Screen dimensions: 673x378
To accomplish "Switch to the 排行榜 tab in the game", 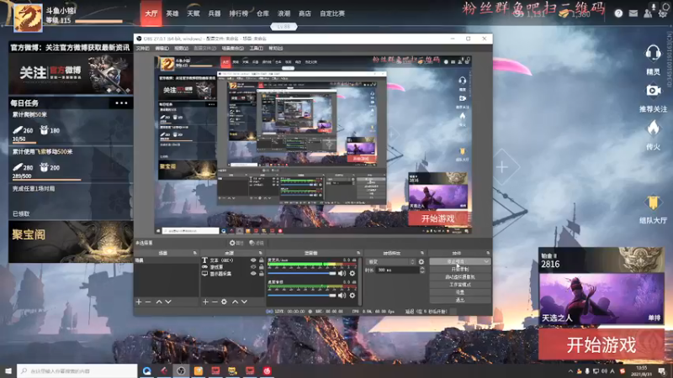I will click(x=239, y=13).
